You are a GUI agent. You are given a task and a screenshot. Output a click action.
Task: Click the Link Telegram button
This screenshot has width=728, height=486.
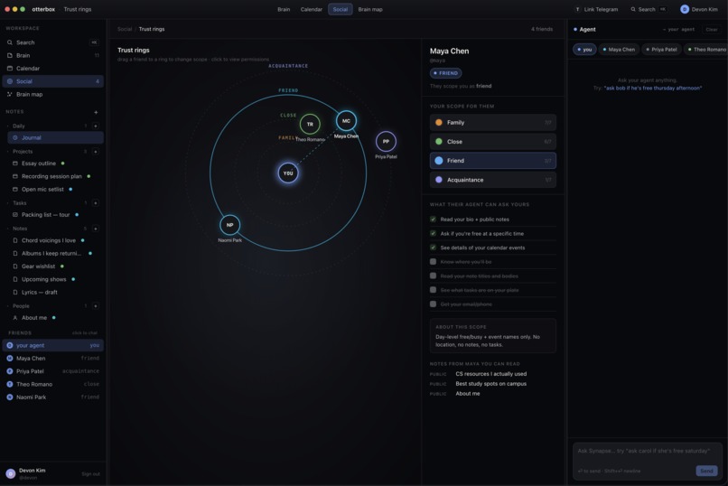(x=596, y=9)
